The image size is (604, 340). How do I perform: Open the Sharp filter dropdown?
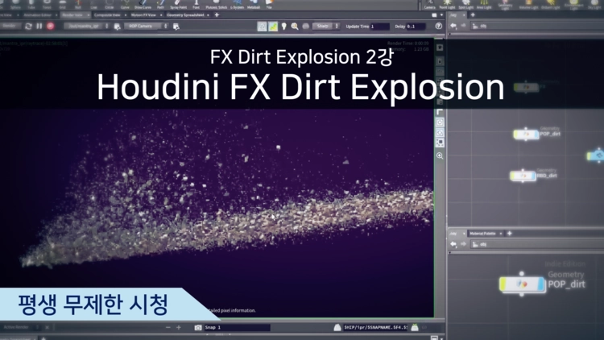coord(325,27)
